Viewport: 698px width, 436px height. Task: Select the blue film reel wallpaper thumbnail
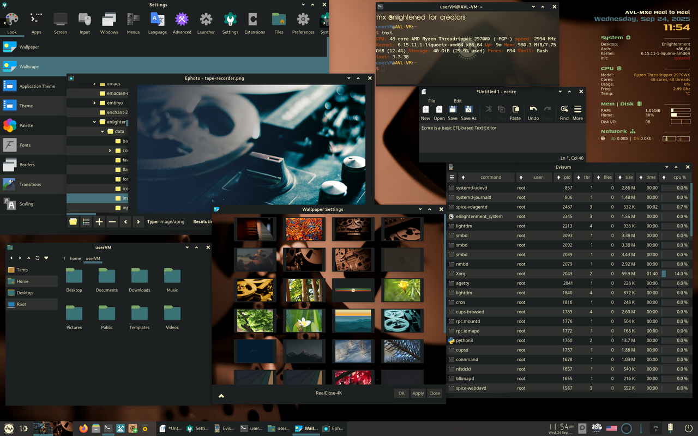click(402, 320)
